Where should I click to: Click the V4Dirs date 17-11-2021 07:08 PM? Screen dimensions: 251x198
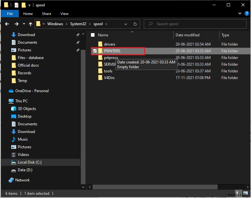click(x=193, y=78)
